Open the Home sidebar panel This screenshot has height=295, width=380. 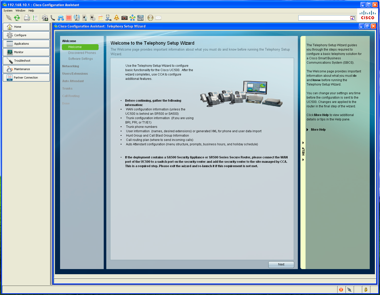click(x=26, y=27)
